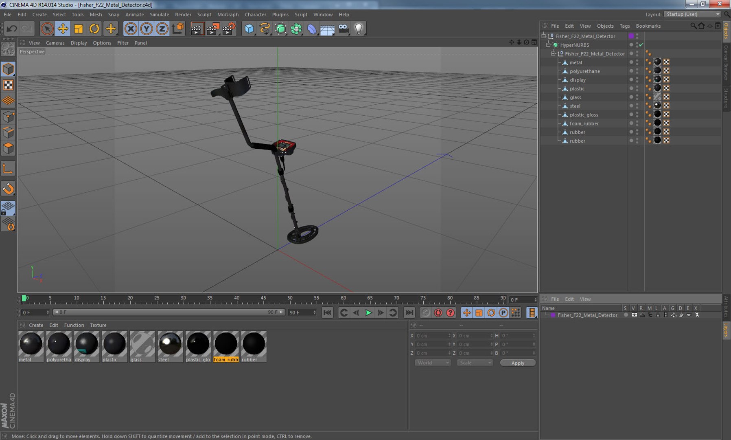Screen dimensions: 731x440
Task: Jump to the start of animation
Action: 327,312
